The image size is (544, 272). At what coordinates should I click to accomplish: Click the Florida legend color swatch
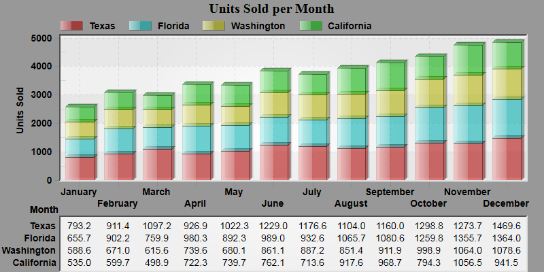click(x=140, y=26)
